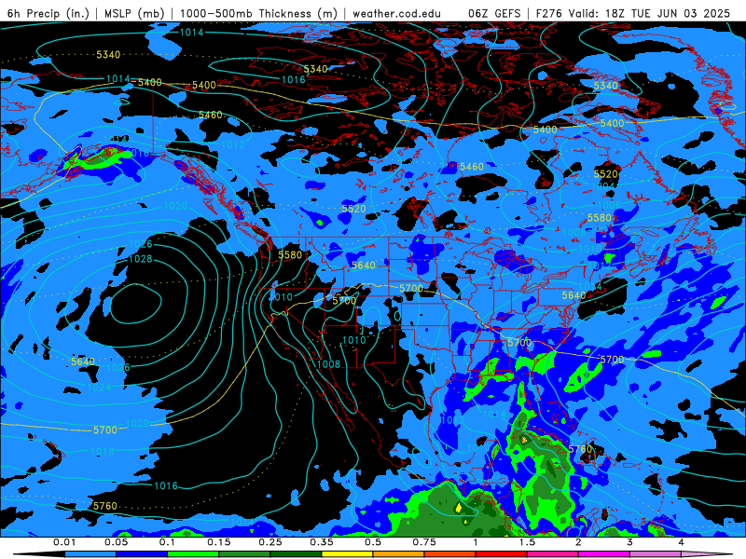Viewport: 746px width, 559px height.
Task: Click the dark blue 0.05 legend swatch
Action: point(142,554)
